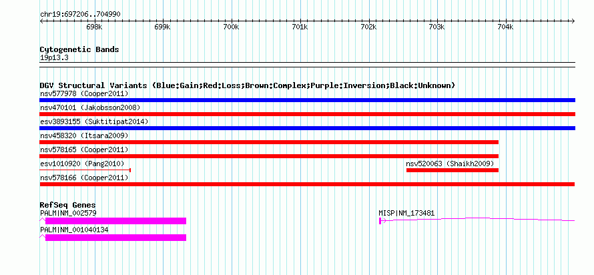Open the nsv578165 (Cooper2011) label
594x275 pixels.
[84, 150]
